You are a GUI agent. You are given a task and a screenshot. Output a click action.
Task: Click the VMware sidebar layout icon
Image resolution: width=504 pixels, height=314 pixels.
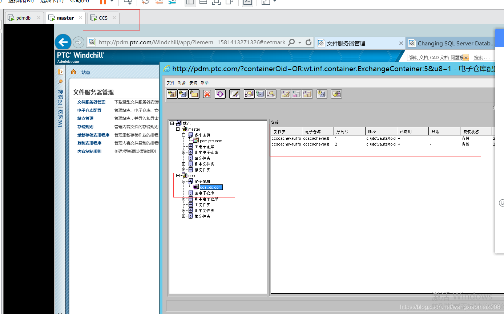(x=190, y=2)
